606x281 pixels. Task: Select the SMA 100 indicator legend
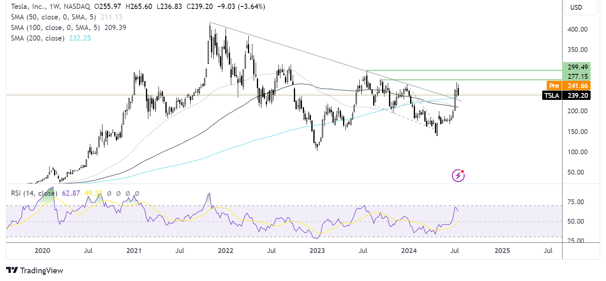coord(68,28)
